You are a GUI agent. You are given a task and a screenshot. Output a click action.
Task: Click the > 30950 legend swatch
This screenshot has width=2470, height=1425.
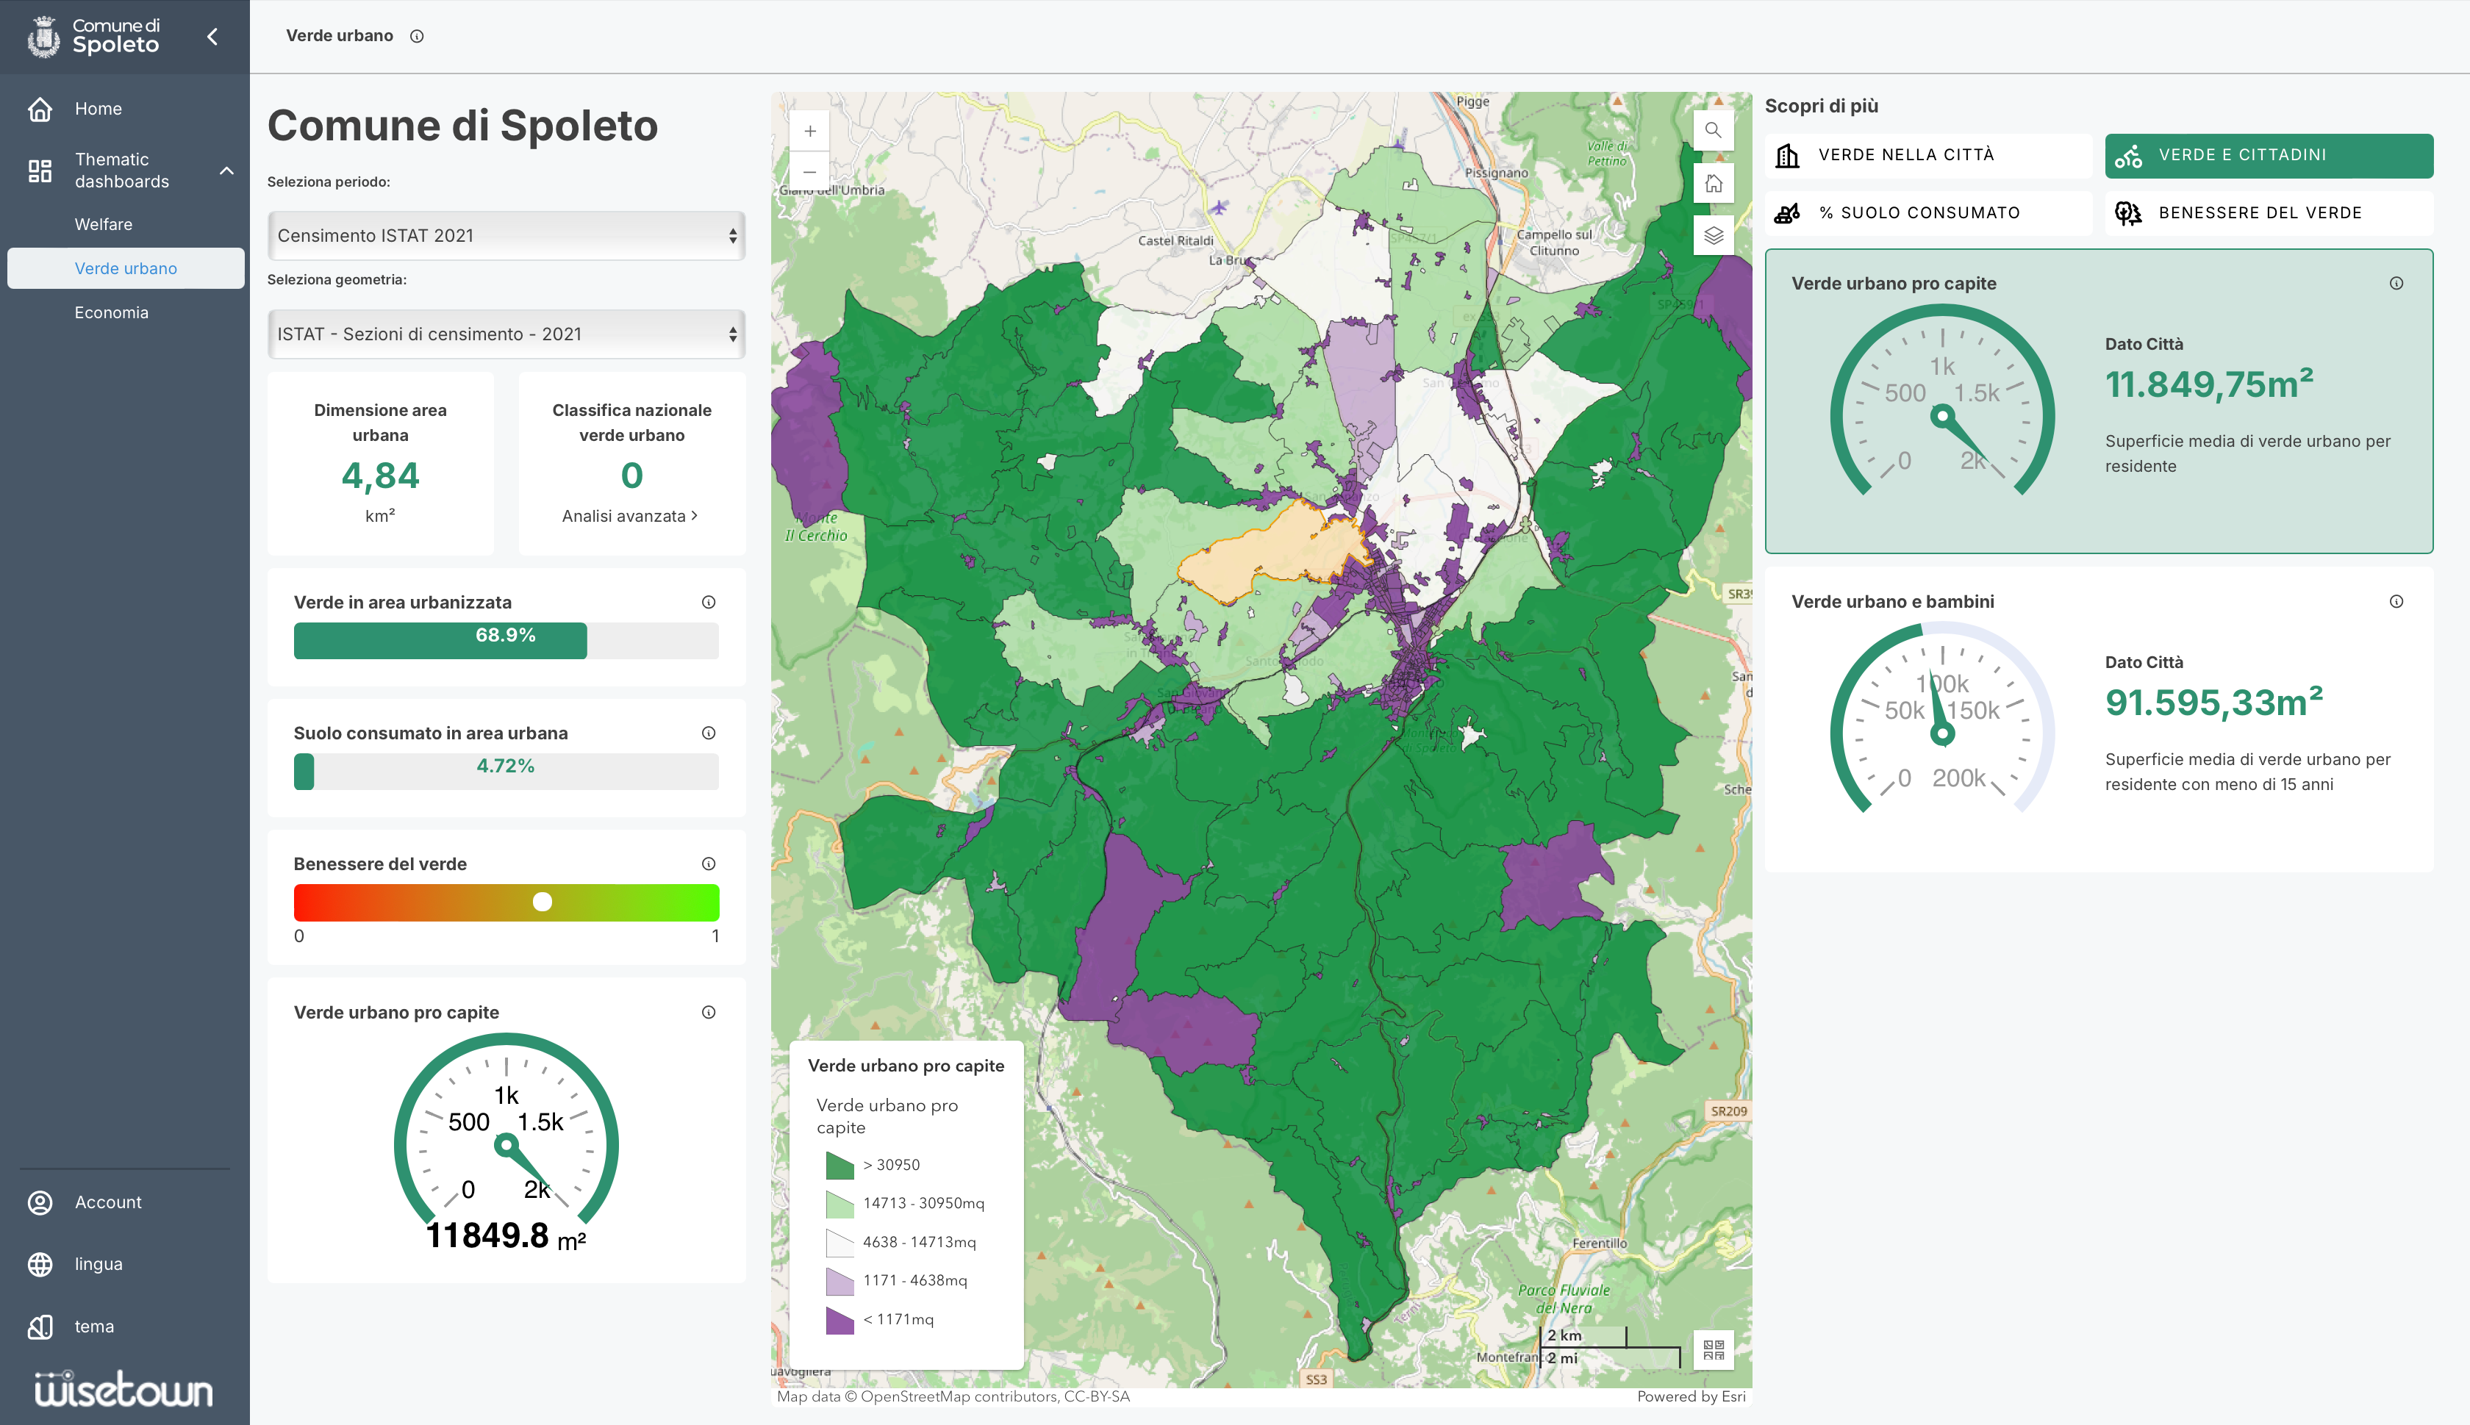tap(840, 1165)
